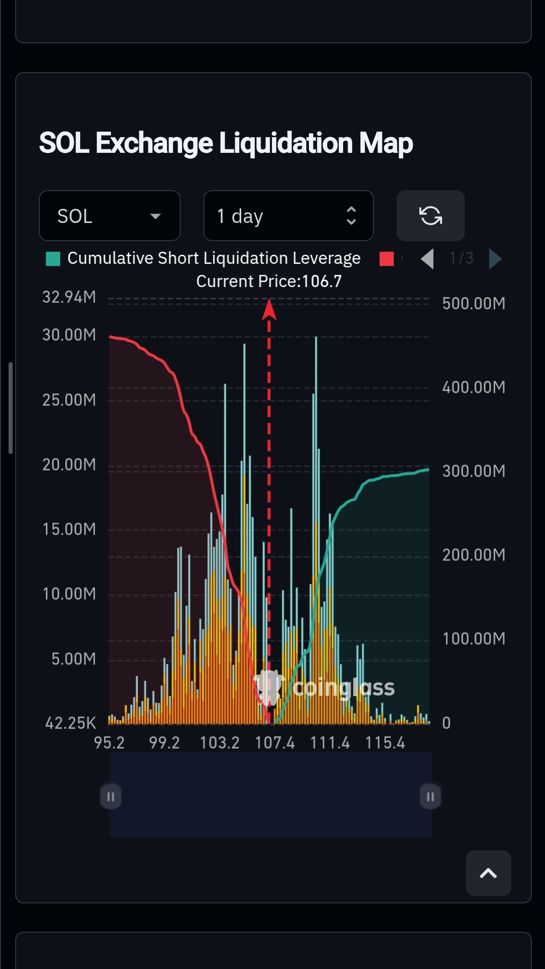The image size is (545, 969).
Task: Click the 25.00M left axis label
Action: point(69,400)
